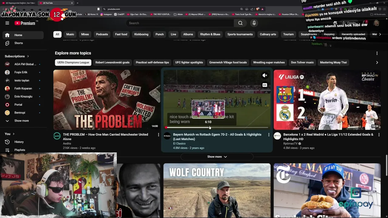Open the Albüm bookmarks folder
This screenshot has width=388, height=218.
(178, 14)
